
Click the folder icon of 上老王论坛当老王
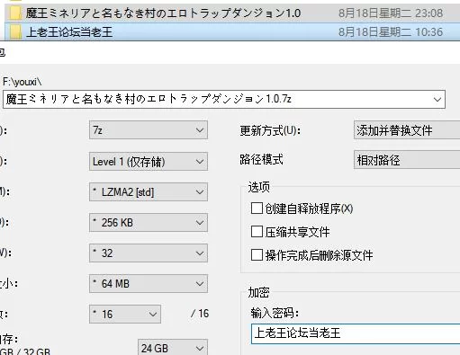click(x=15, y=31)
